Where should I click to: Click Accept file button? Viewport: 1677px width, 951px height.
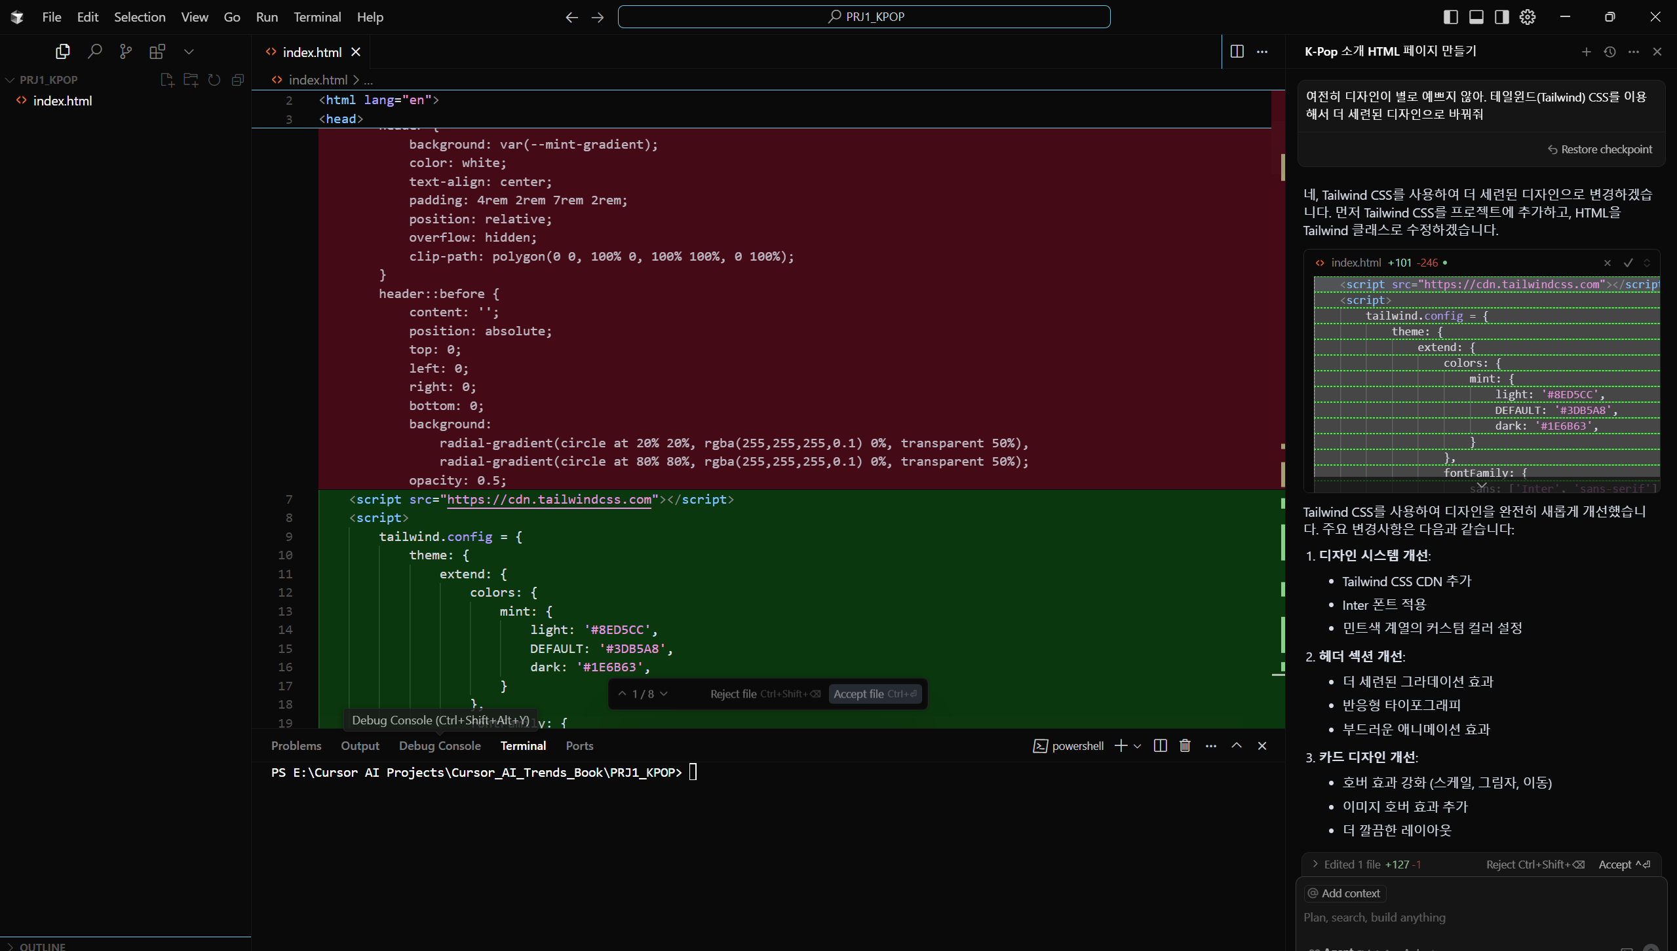(875, 694)
